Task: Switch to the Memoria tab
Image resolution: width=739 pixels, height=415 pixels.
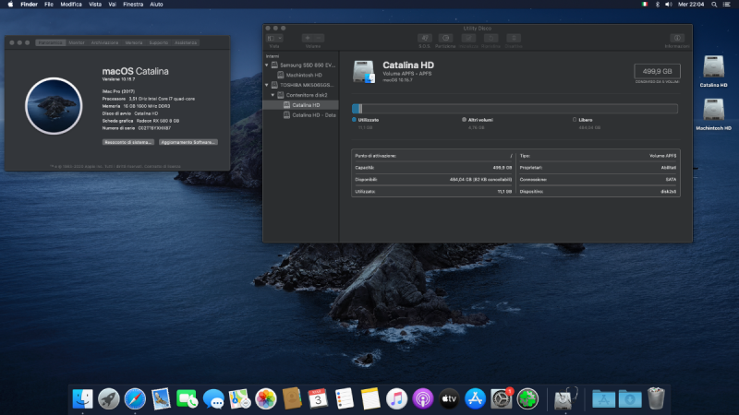Action: [134, 42]
